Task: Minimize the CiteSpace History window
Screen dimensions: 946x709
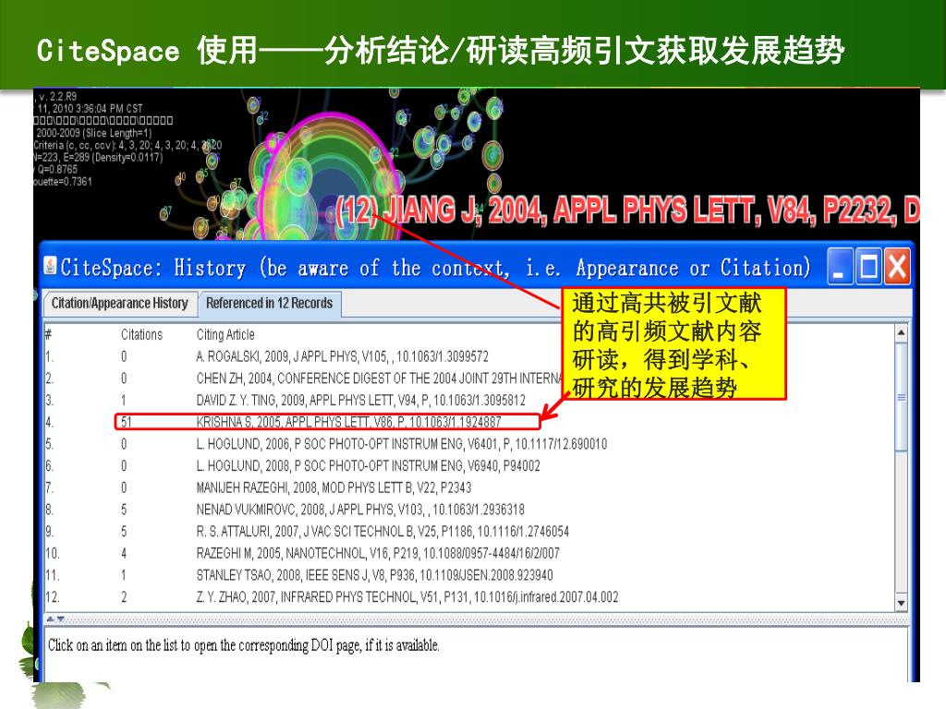Action: click(839, 267)
